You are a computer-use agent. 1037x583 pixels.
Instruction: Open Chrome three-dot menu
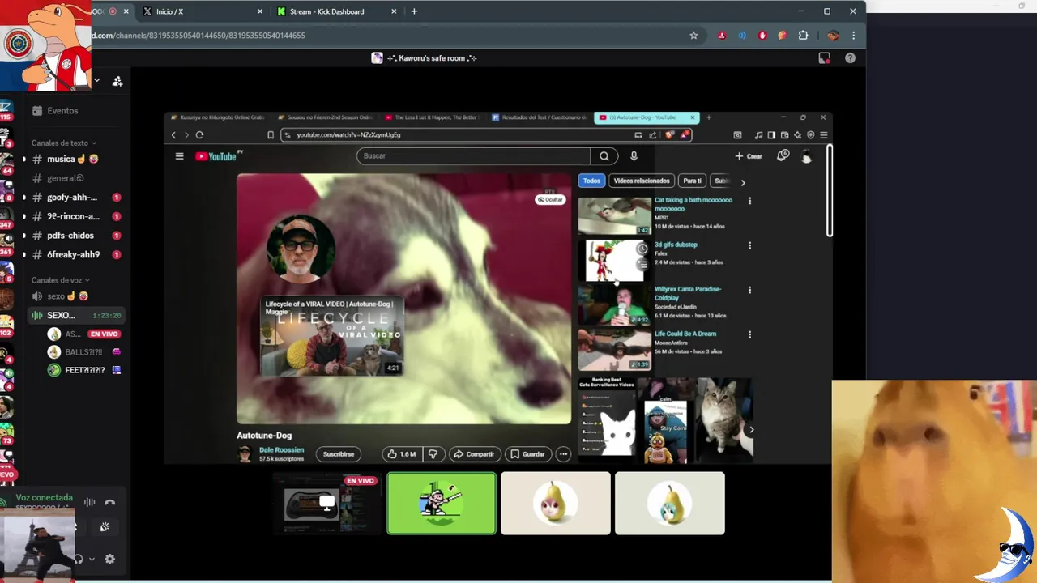tap(853, 36)
